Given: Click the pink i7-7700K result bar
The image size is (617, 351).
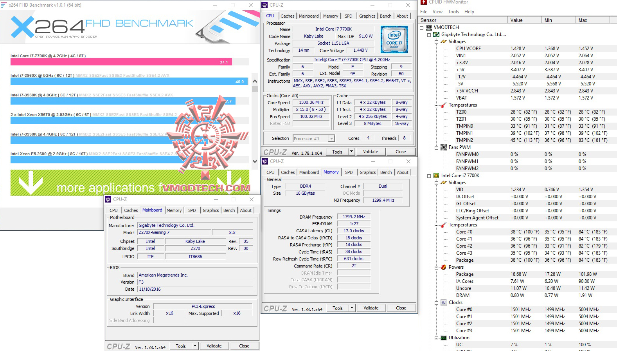Looking at the screenshot, I should 121,62.
